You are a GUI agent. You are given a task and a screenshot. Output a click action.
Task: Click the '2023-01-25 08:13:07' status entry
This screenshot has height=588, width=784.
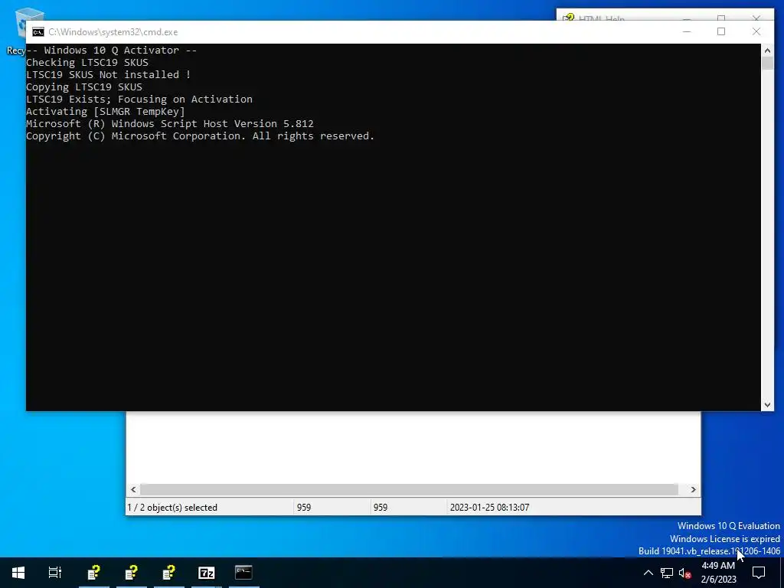point(489,508)
